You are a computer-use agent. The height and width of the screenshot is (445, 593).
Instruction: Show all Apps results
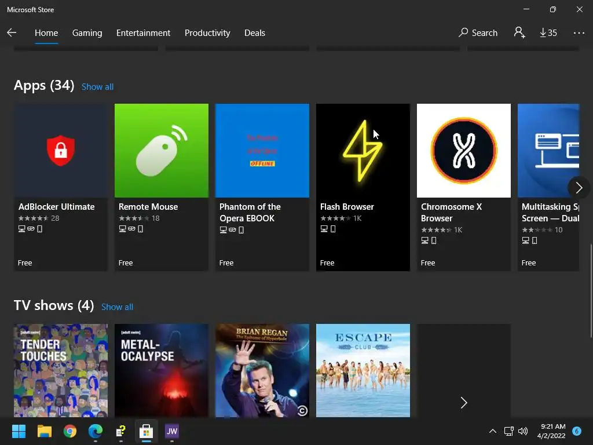pyautogui.click(x=97, y=87)
